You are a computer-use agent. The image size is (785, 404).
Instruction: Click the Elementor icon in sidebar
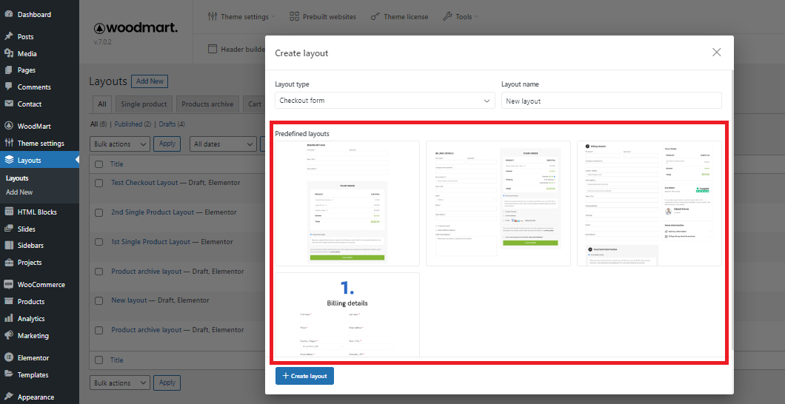8,357
